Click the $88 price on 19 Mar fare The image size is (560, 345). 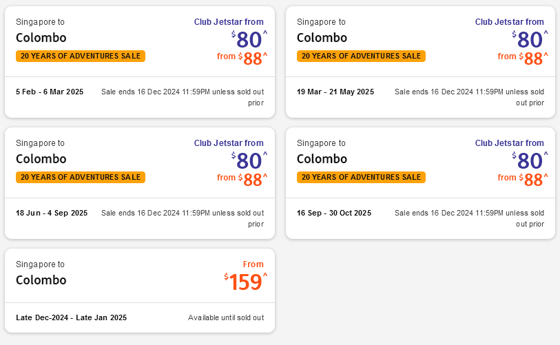(533, 59)
